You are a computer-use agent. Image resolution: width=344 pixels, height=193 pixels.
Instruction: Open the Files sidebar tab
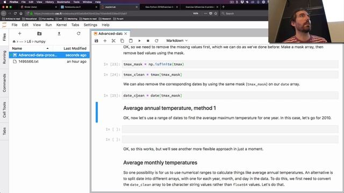(x=4, y=37)
